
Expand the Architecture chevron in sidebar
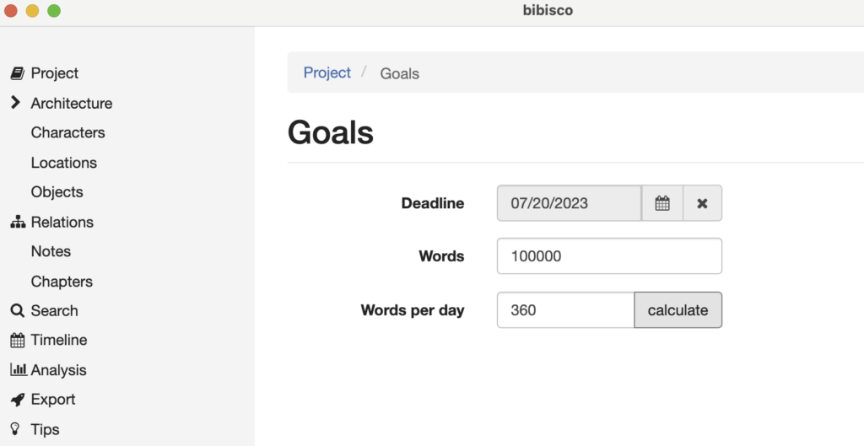click(x=16, y=103)
